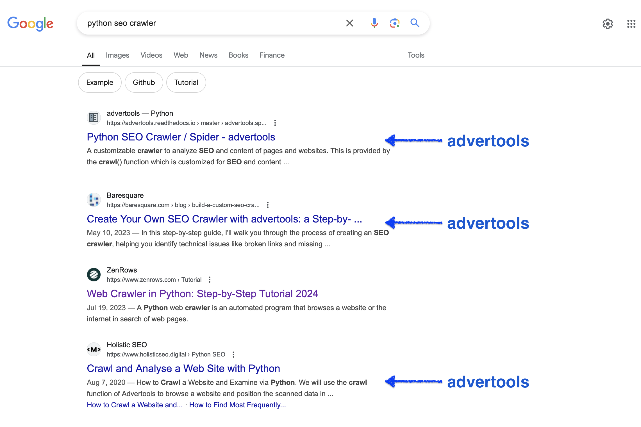
Task: Open the 'How to Crawl a Website and...' sitelink
Action: (x=135, y=405)
